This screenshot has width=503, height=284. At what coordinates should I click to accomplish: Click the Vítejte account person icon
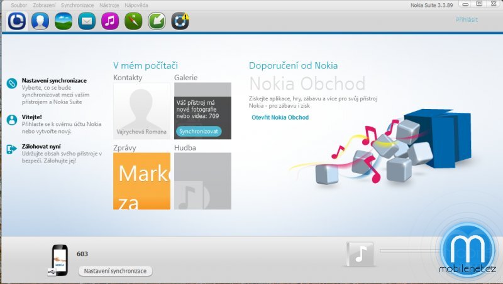12,120
